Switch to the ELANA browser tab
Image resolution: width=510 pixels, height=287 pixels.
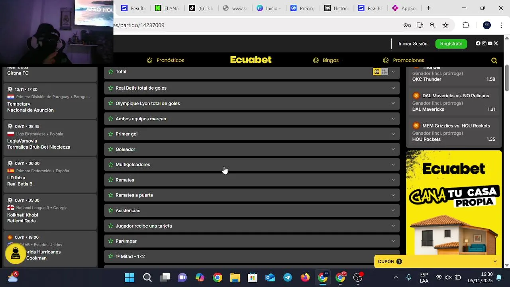click(167, 8)
